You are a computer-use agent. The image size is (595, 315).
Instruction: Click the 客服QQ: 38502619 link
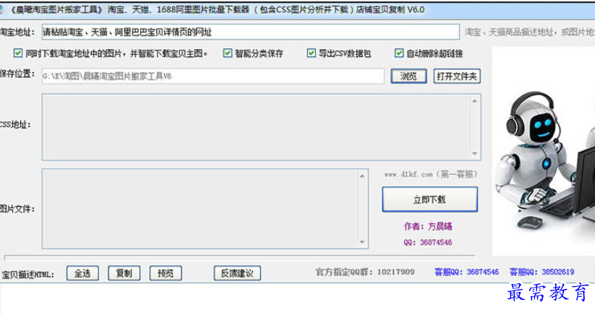[542, 272]
